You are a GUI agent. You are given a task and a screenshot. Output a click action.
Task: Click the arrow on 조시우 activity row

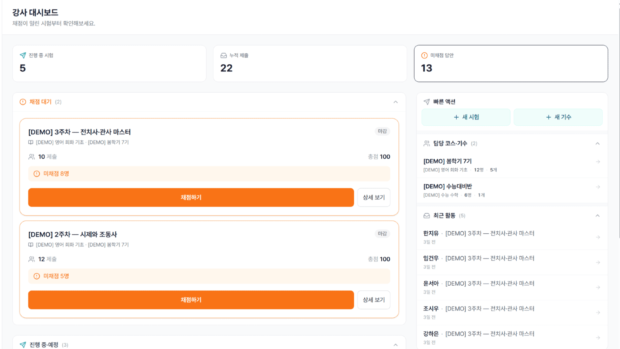click(x=598, y=312)
